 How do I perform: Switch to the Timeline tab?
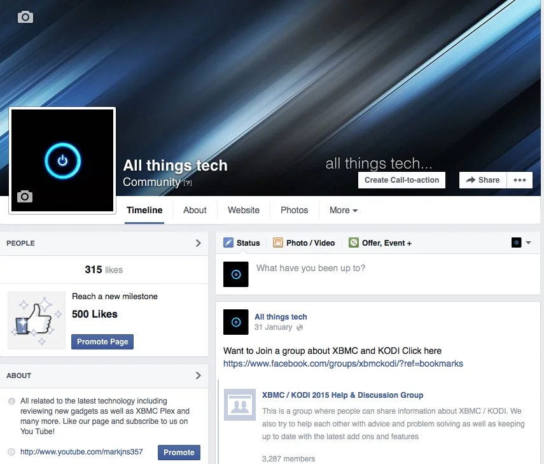[144, 210]
